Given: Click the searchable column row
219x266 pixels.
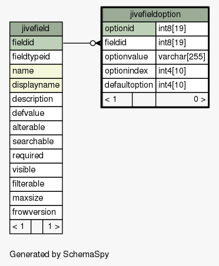Looking at the screenshot, I should [36, 142].
